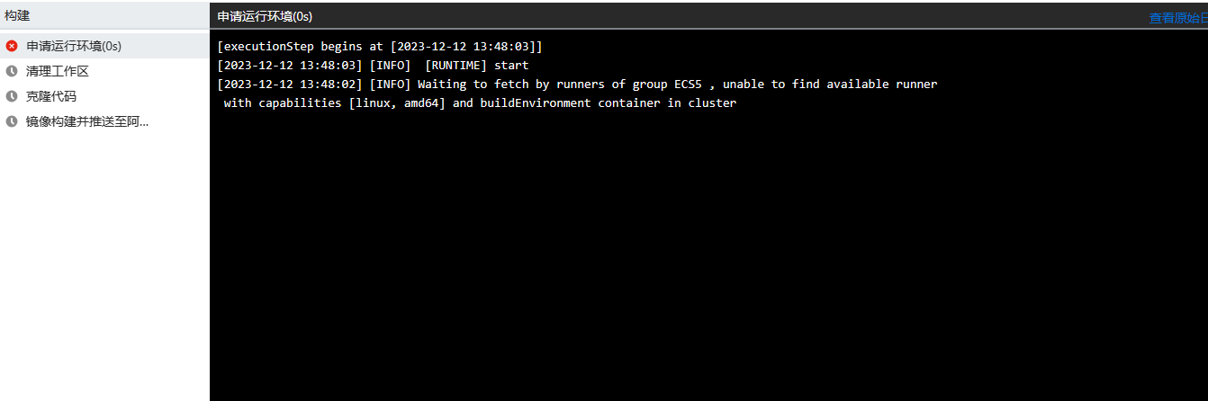Click the [2023-12-12 13:48:02] timestamp
Screen dimensions: 1208x401
(290, 84)
